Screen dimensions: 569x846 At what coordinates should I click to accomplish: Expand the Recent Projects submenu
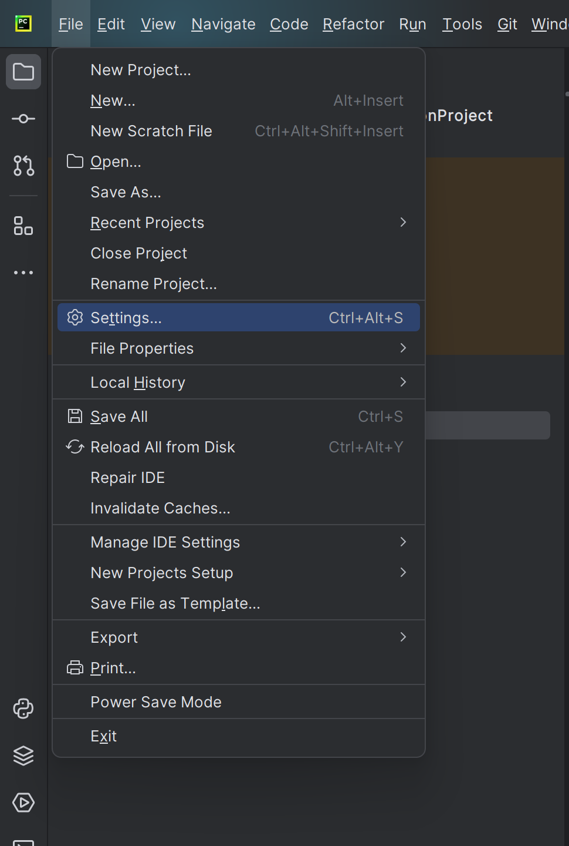(239, 223)
